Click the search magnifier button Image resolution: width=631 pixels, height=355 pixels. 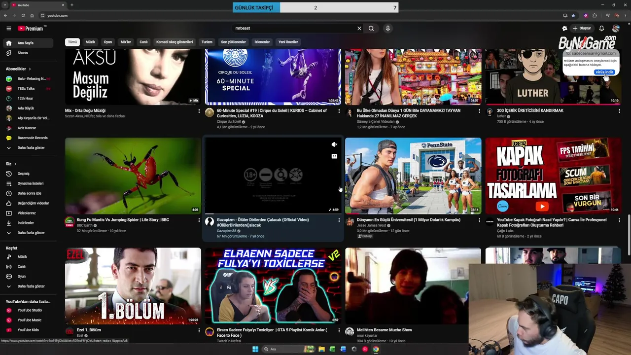[x=371, y=29]
